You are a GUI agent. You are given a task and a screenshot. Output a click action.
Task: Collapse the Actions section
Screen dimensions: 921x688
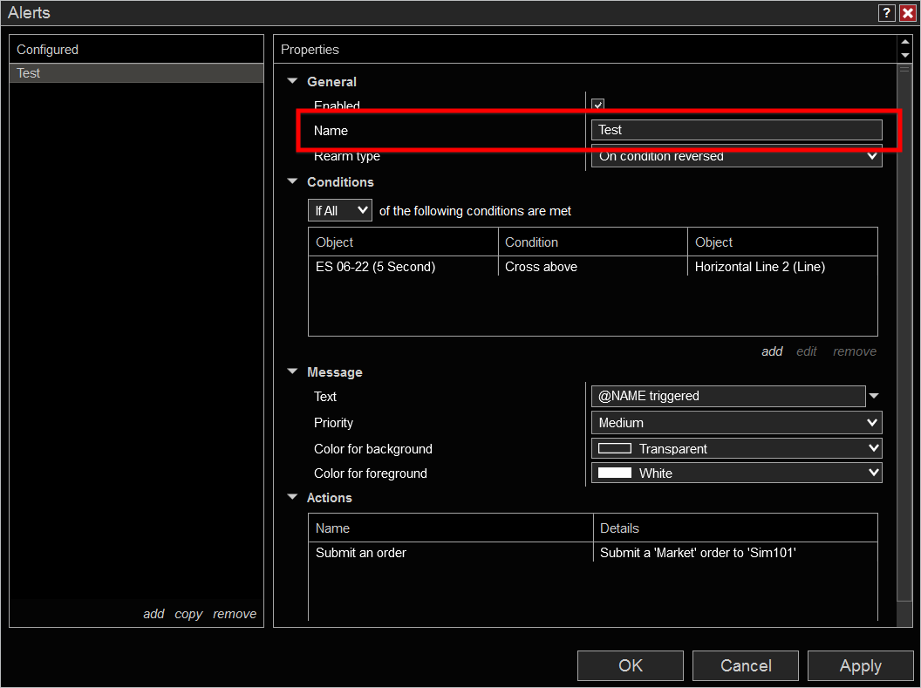(x=292, y=497)
